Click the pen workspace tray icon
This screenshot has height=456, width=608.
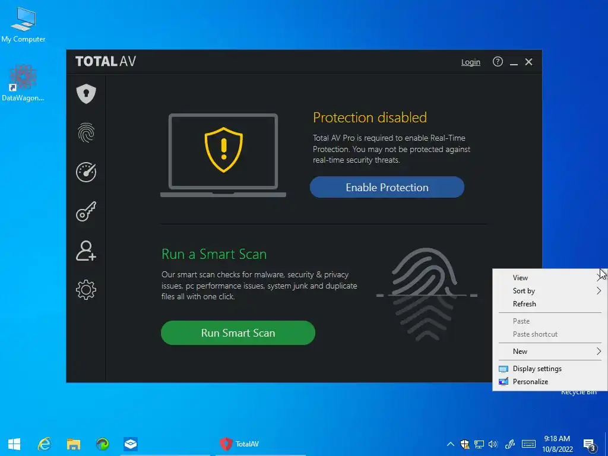tap(510, 444)
